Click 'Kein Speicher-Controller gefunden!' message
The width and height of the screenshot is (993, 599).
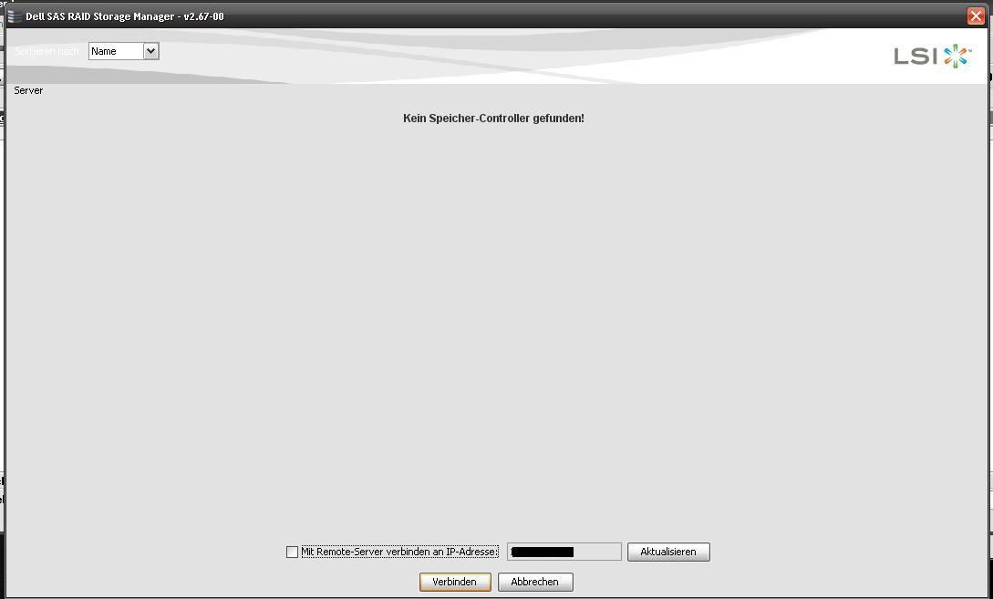click(x=493, y=119)
